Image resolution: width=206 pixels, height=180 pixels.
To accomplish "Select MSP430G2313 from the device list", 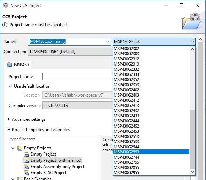I will (x=151, y=64).
